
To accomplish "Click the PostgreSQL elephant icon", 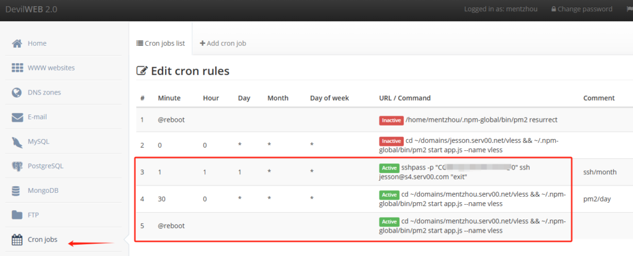I will 17,166.
